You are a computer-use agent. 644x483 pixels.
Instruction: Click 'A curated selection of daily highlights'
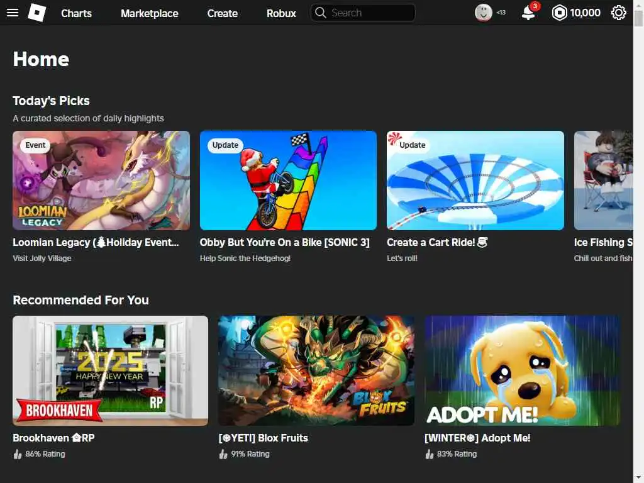(88, 118)
